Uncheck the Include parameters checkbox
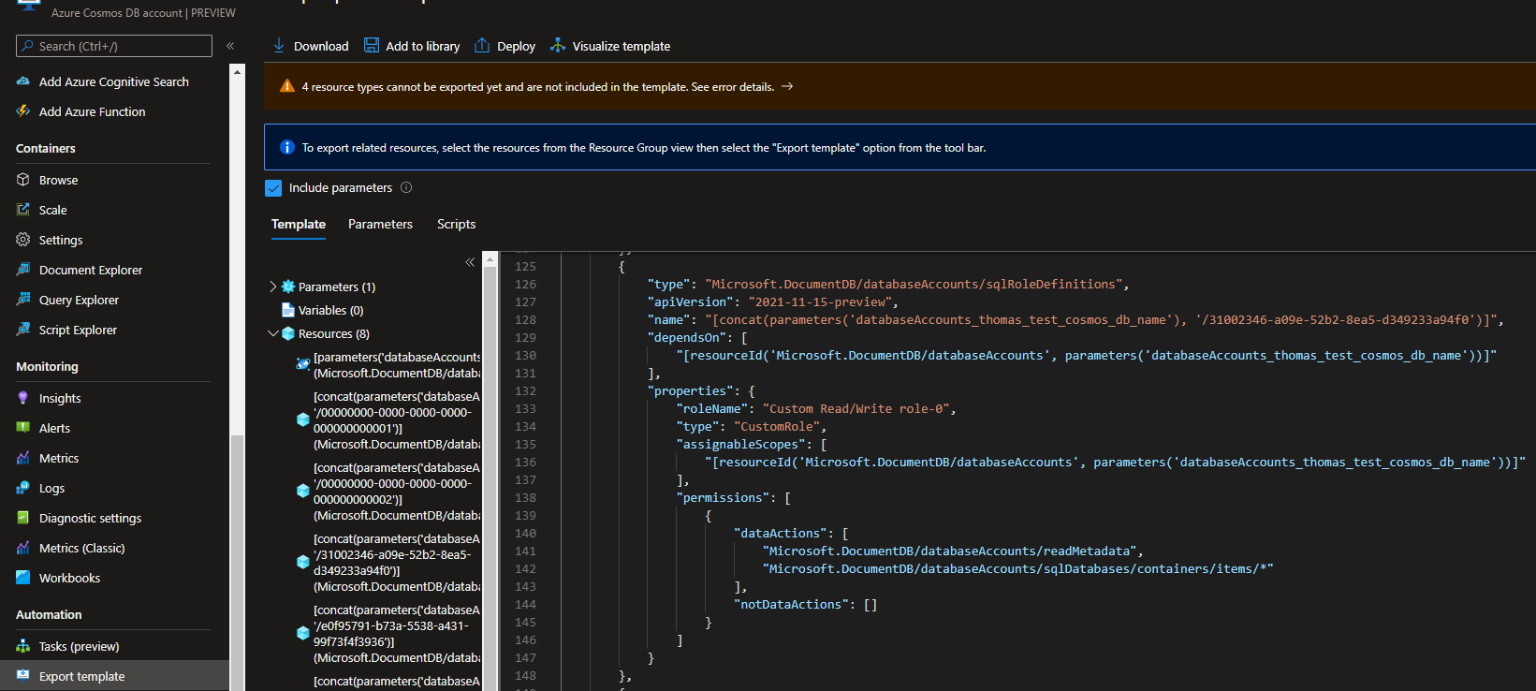 tap(273, 188)
